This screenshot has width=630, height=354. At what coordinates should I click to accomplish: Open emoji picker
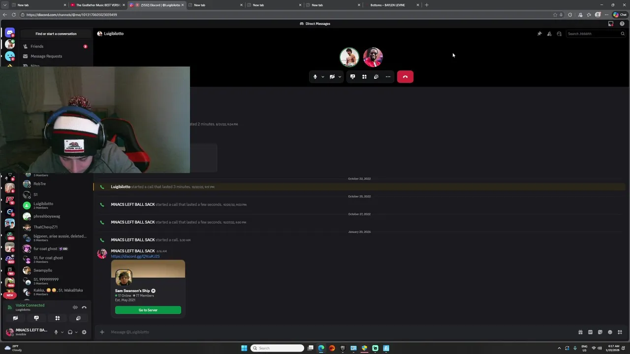(x=610, y=332)
